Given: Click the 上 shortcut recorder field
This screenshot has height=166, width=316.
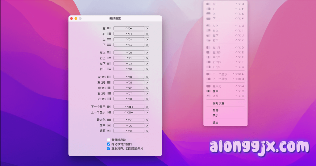Looking at the screenshot, I should (129, 39).
